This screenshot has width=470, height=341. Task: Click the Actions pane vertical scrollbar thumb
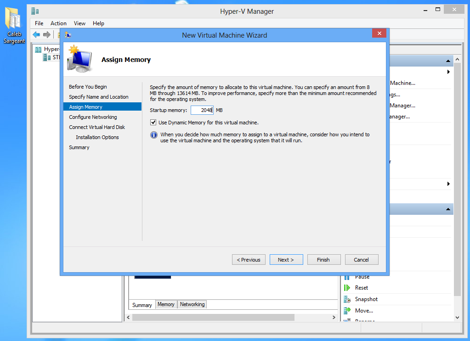[x=458, y=179]
